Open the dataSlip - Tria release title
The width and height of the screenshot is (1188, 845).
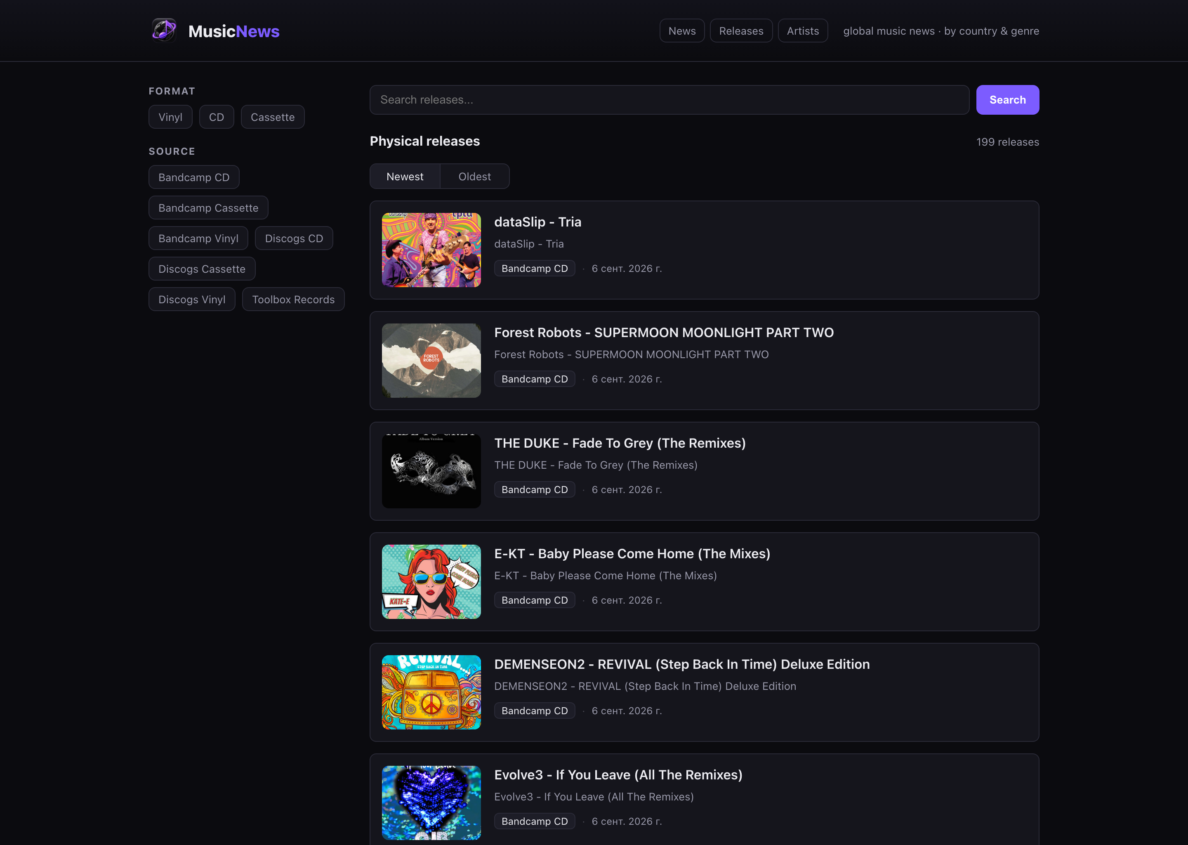point(537,222)
